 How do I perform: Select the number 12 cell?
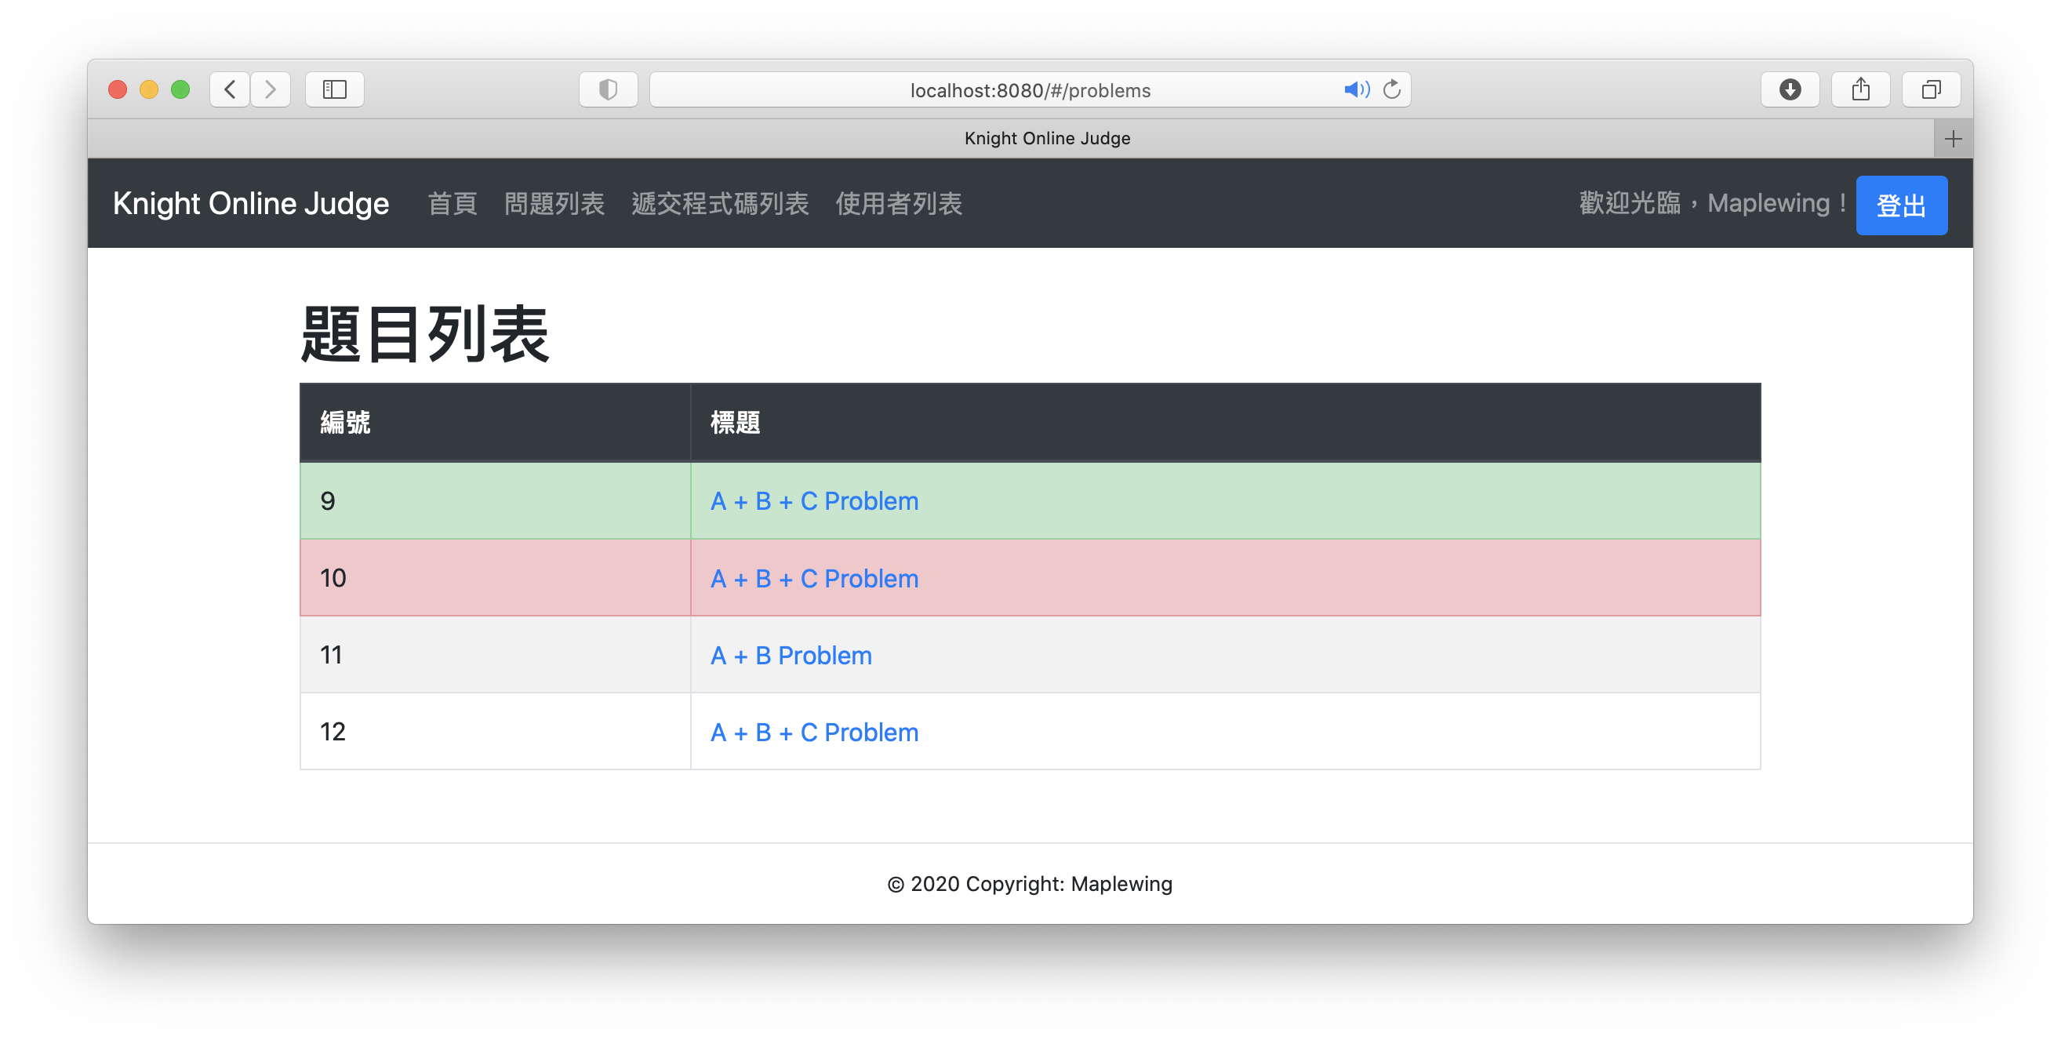[495, 731]
